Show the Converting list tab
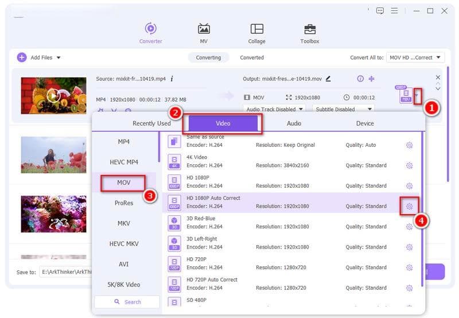The width and height of the screenshot is (459, 318). 208,57
